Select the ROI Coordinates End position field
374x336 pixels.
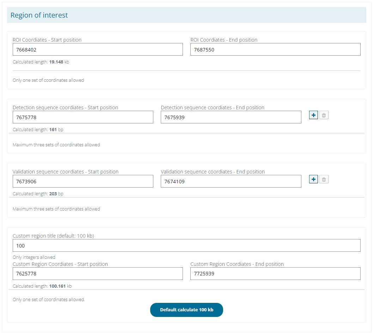(275, 49)
